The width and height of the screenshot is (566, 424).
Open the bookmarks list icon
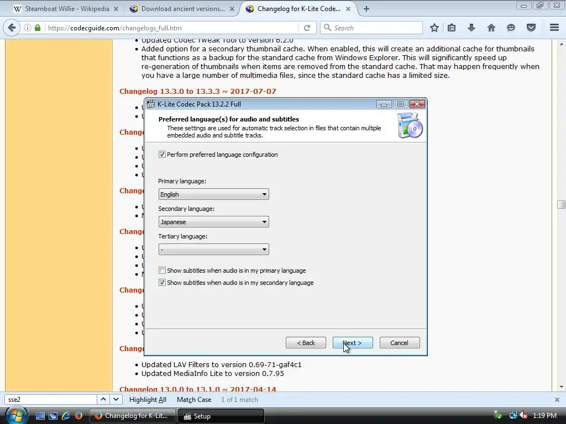point(452,28)
